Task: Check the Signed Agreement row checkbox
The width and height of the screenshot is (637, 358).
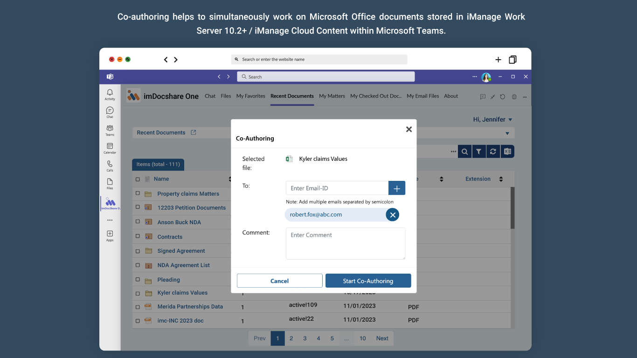Action: pyautogui.click(x=138, y=251)
